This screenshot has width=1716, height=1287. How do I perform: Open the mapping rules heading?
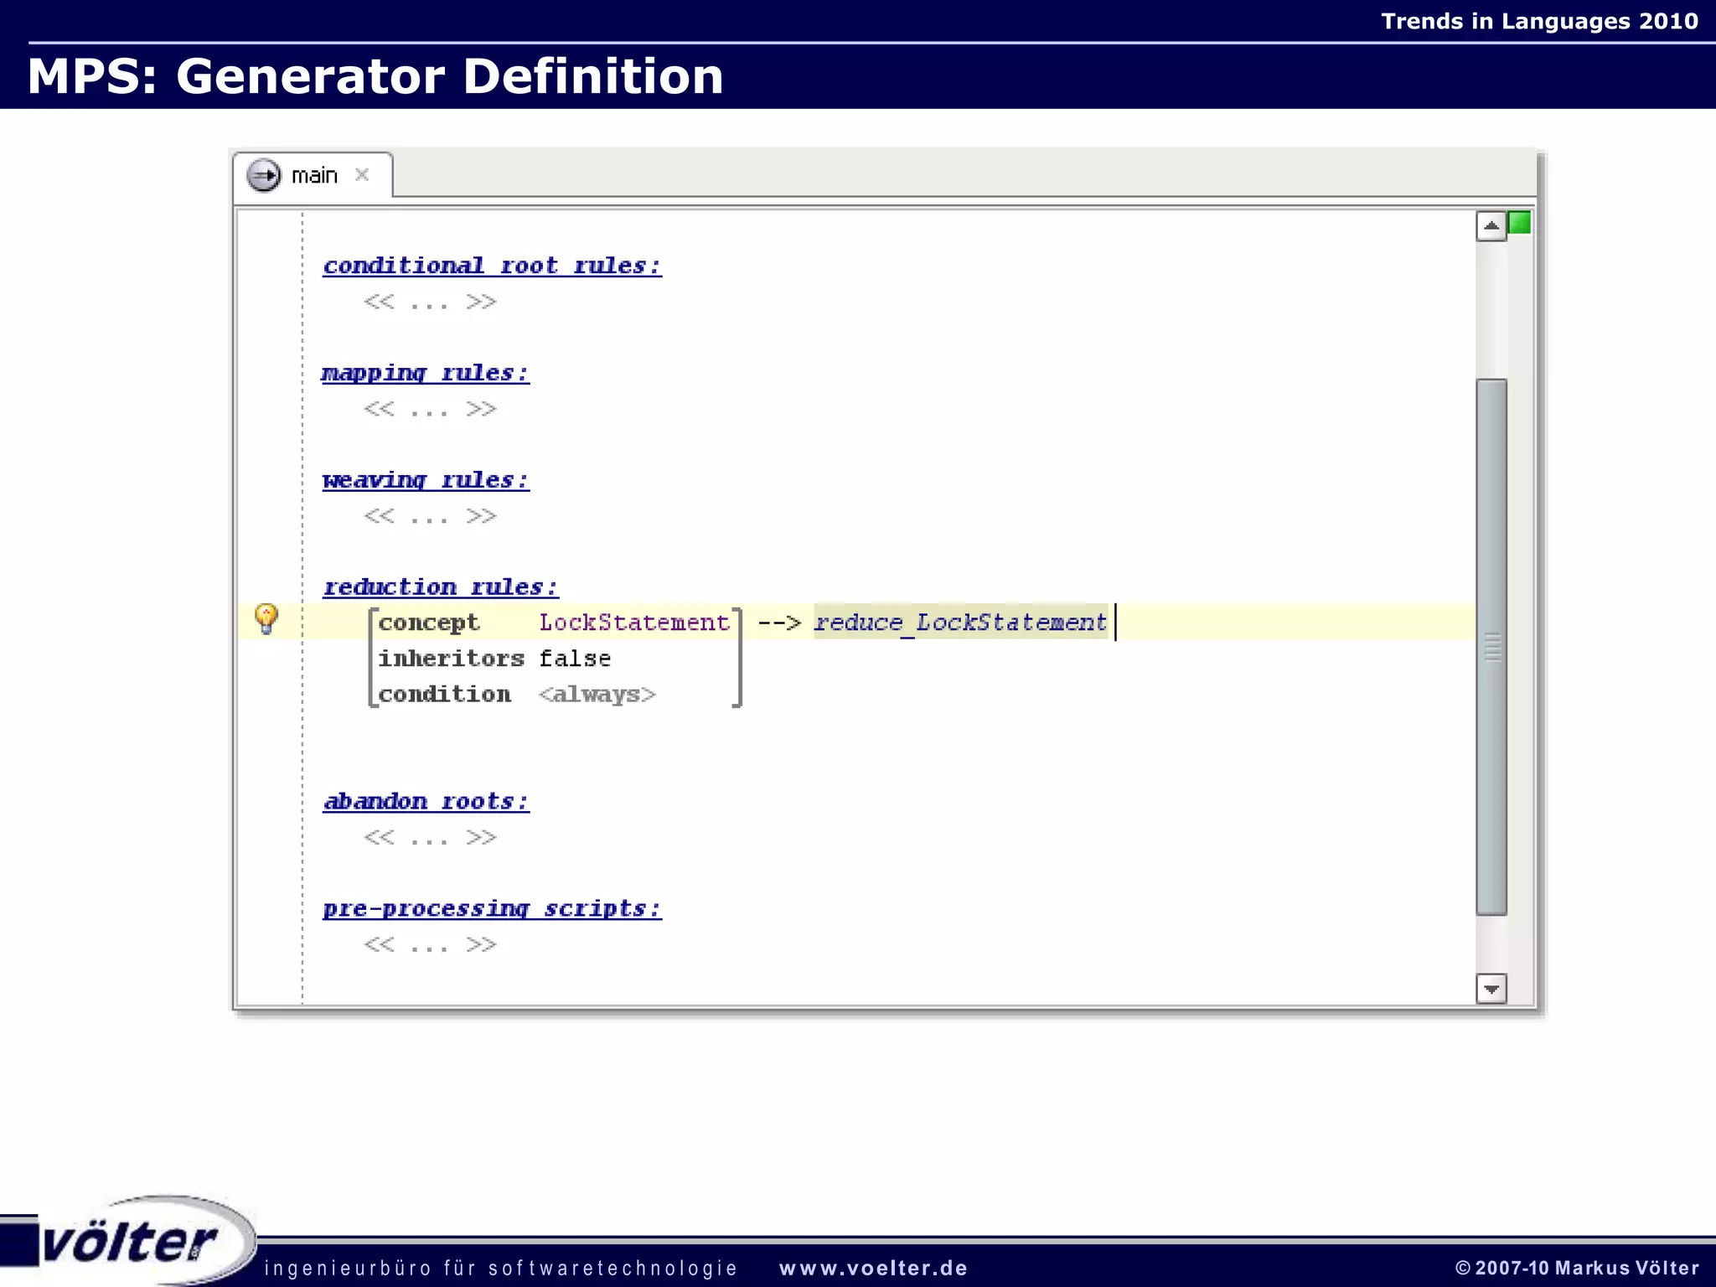426,373
